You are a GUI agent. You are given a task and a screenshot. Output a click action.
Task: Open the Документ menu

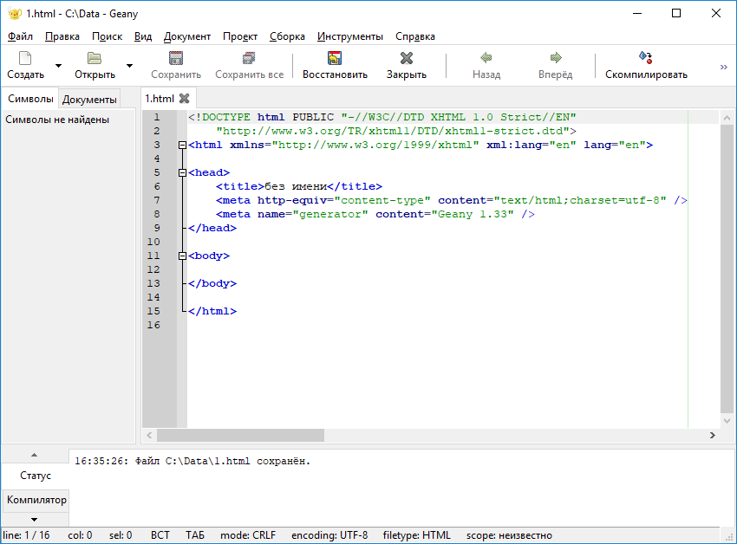coord(187,36)
